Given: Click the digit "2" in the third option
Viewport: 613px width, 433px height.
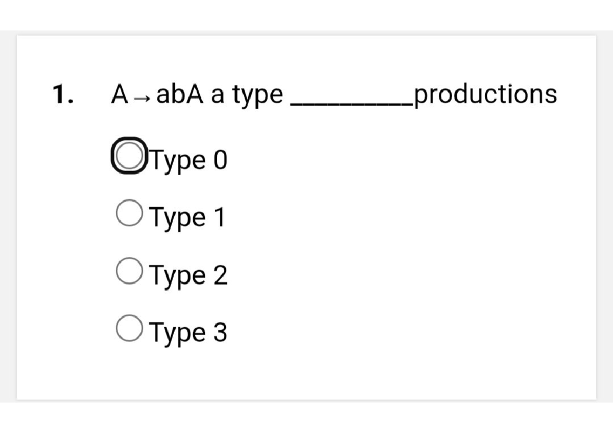Looking at the screenshot, I should tap(220, 276).
